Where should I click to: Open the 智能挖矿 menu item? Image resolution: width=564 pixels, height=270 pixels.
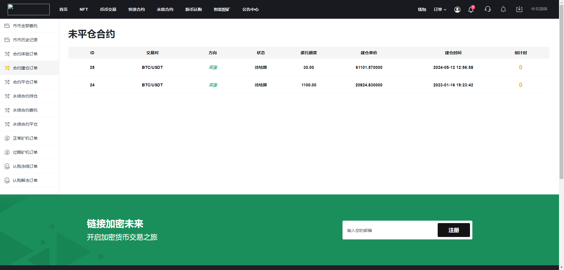222,9
